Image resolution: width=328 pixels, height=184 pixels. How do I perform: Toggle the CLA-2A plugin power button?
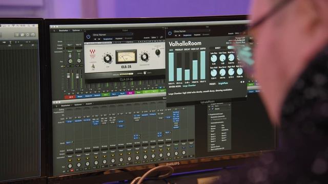click(88, 37)
